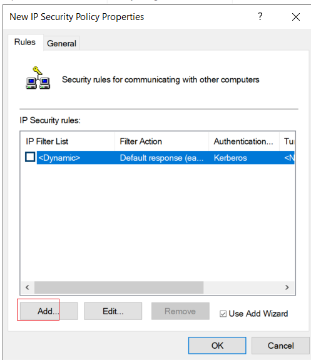Click the Kerberos authentication cell

(x=230, y=158)
